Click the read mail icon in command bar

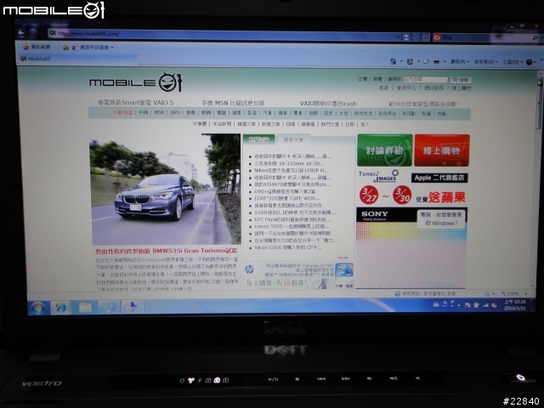pos(426,61)
